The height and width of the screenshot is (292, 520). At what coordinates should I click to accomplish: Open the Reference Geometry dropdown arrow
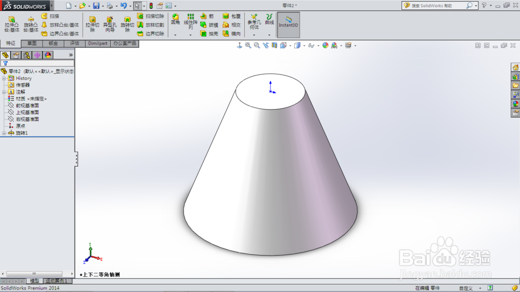pyautogui.click(x=254, y=35)
